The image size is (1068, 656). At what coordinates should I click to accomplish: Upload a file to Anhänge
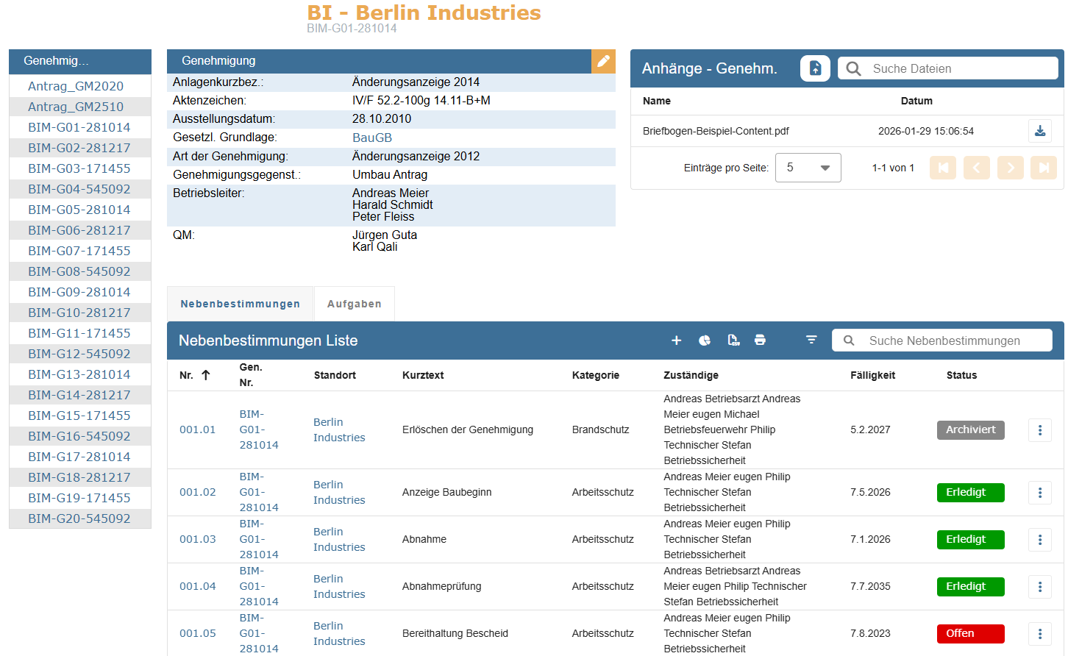click(x=815, y=68)
